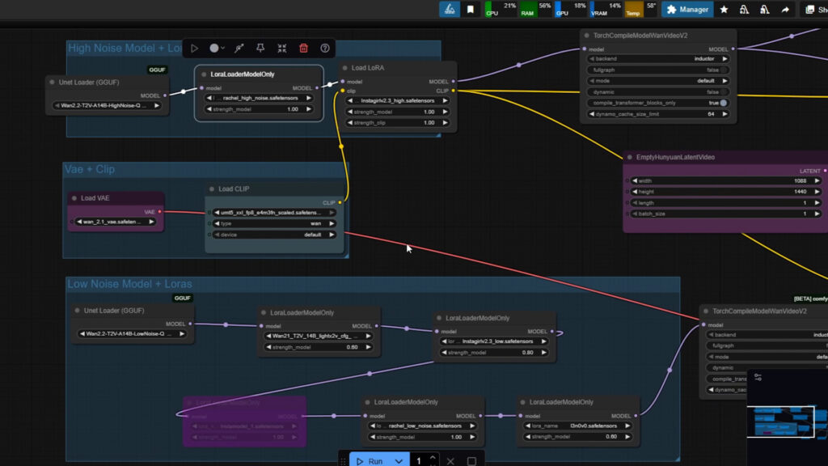This screenshot has width=828, height=466.
Task: Open the umt5_xxl clip name selector
Action: tap(272, 212)
